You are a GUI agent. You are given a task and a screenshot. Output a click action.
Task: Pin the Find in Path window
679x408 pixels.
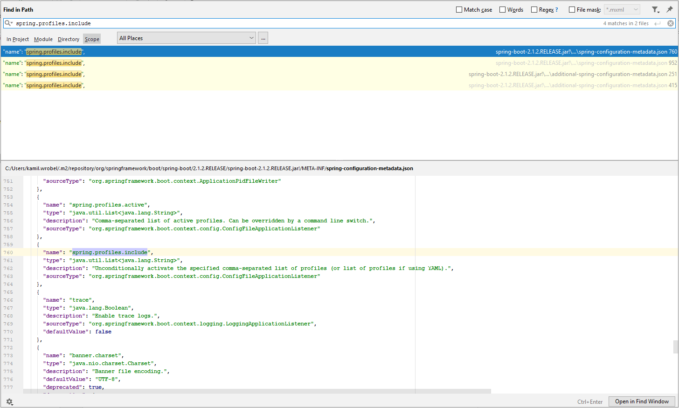[670, 9]
